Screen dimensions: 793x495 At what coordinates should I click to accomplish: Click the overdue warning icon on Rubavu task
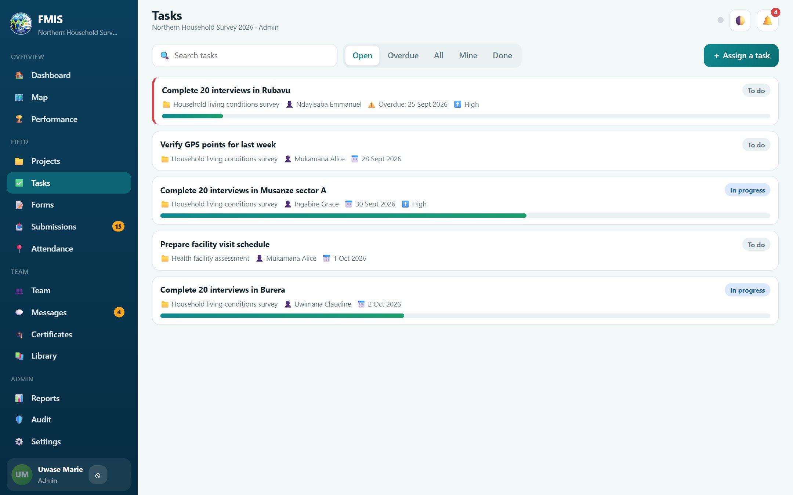(372, 104)
